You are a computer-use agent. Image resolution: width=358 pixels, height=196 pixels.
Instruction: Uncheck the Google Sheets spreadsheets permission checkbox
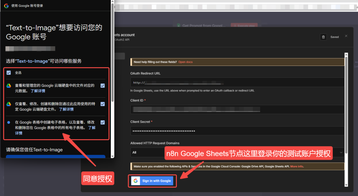pyautogui.click(x=102, y=122)
